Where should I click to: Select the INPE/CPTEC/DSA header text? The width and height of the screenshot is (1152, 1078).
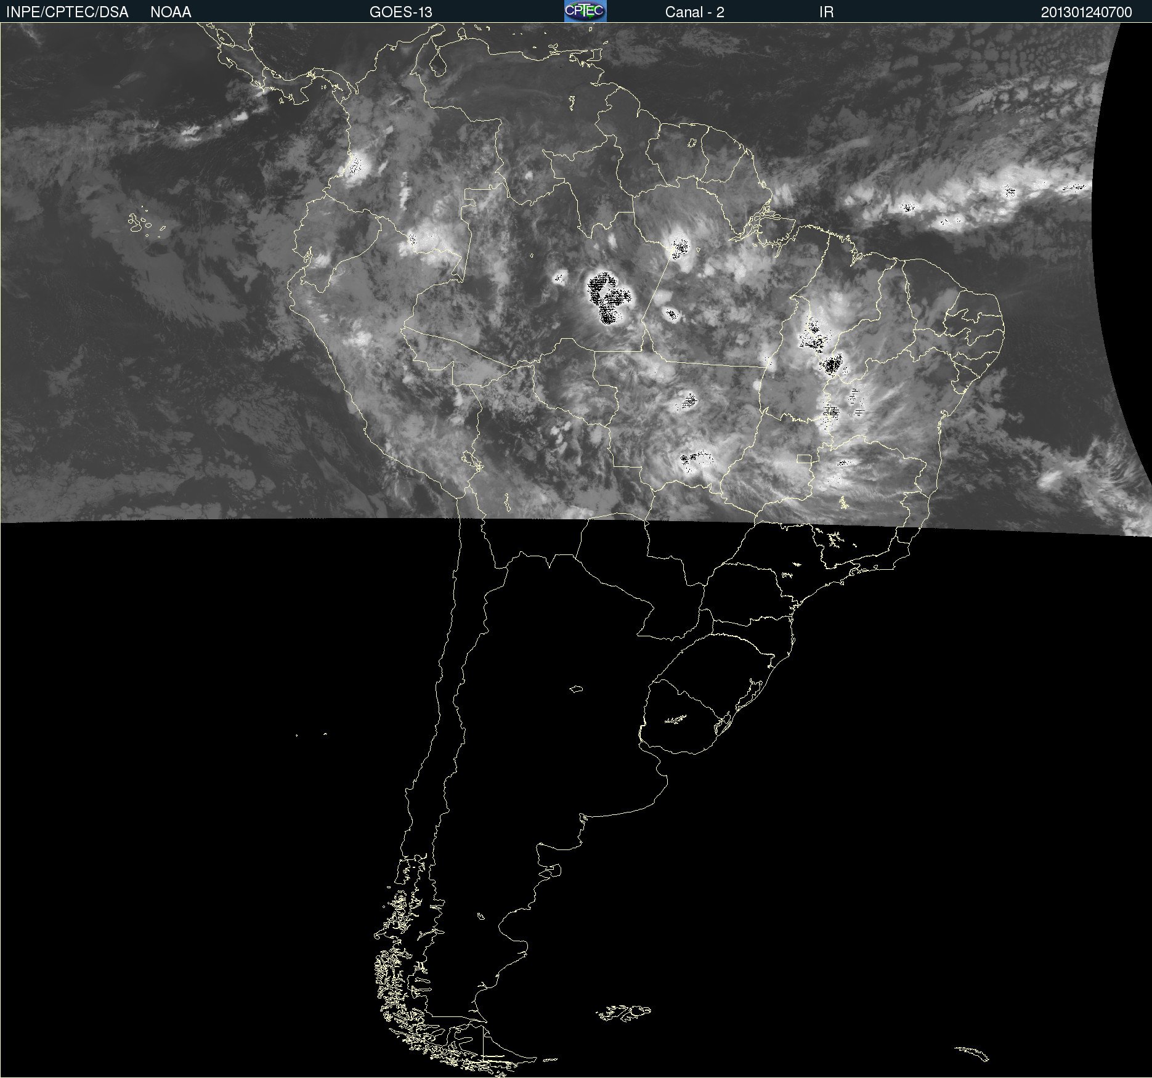pos(67,12)
